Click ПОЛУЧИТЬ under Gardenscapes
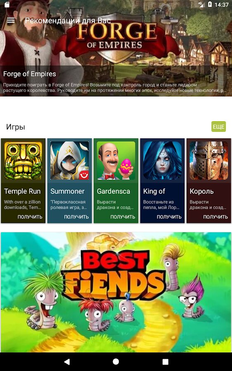This screenshot has height=371, width=232. (x=123, y=217)
